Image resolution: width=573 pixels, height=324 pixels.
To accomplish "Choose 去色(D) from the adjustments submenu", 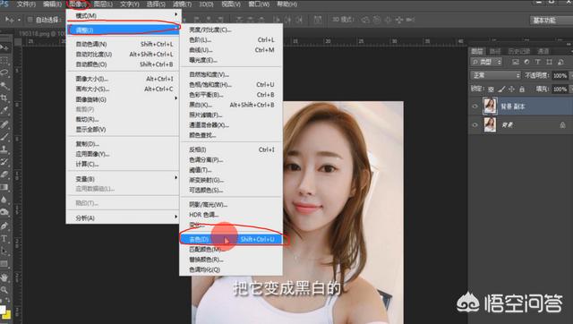I will (231, 239).
